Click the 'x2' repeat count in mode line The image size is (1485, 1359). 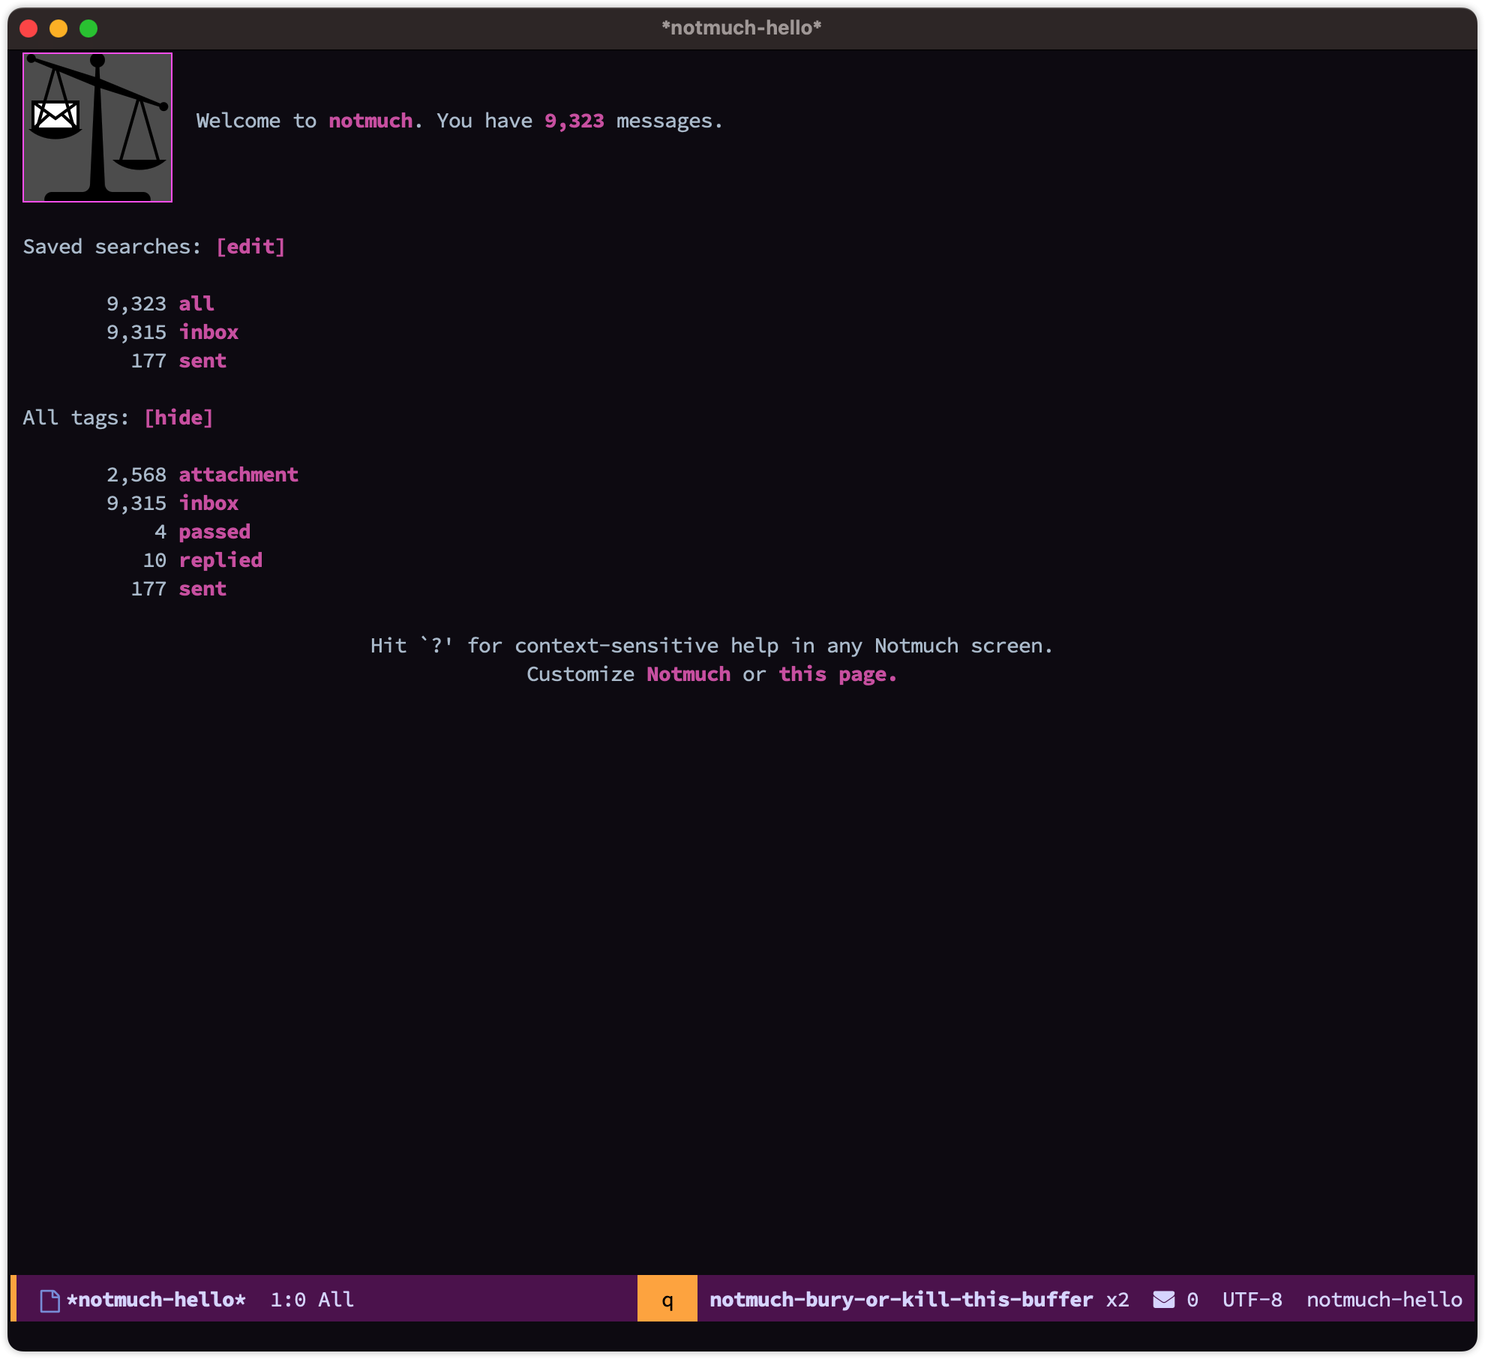click(1117, 1300)
